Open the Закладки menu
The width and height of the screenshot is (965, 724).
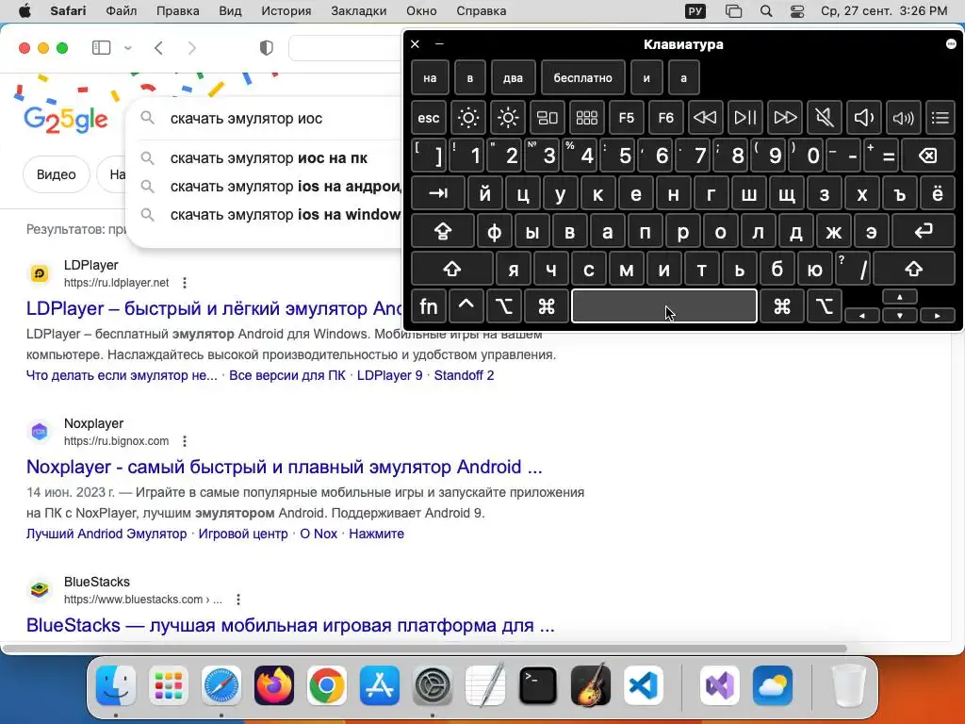coord(359,11)
